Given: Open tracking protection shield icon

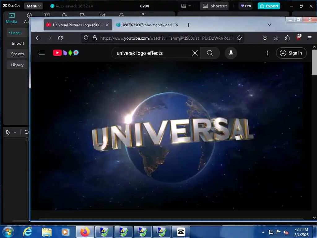Looking at the screenshot, I should click(86, 38).
